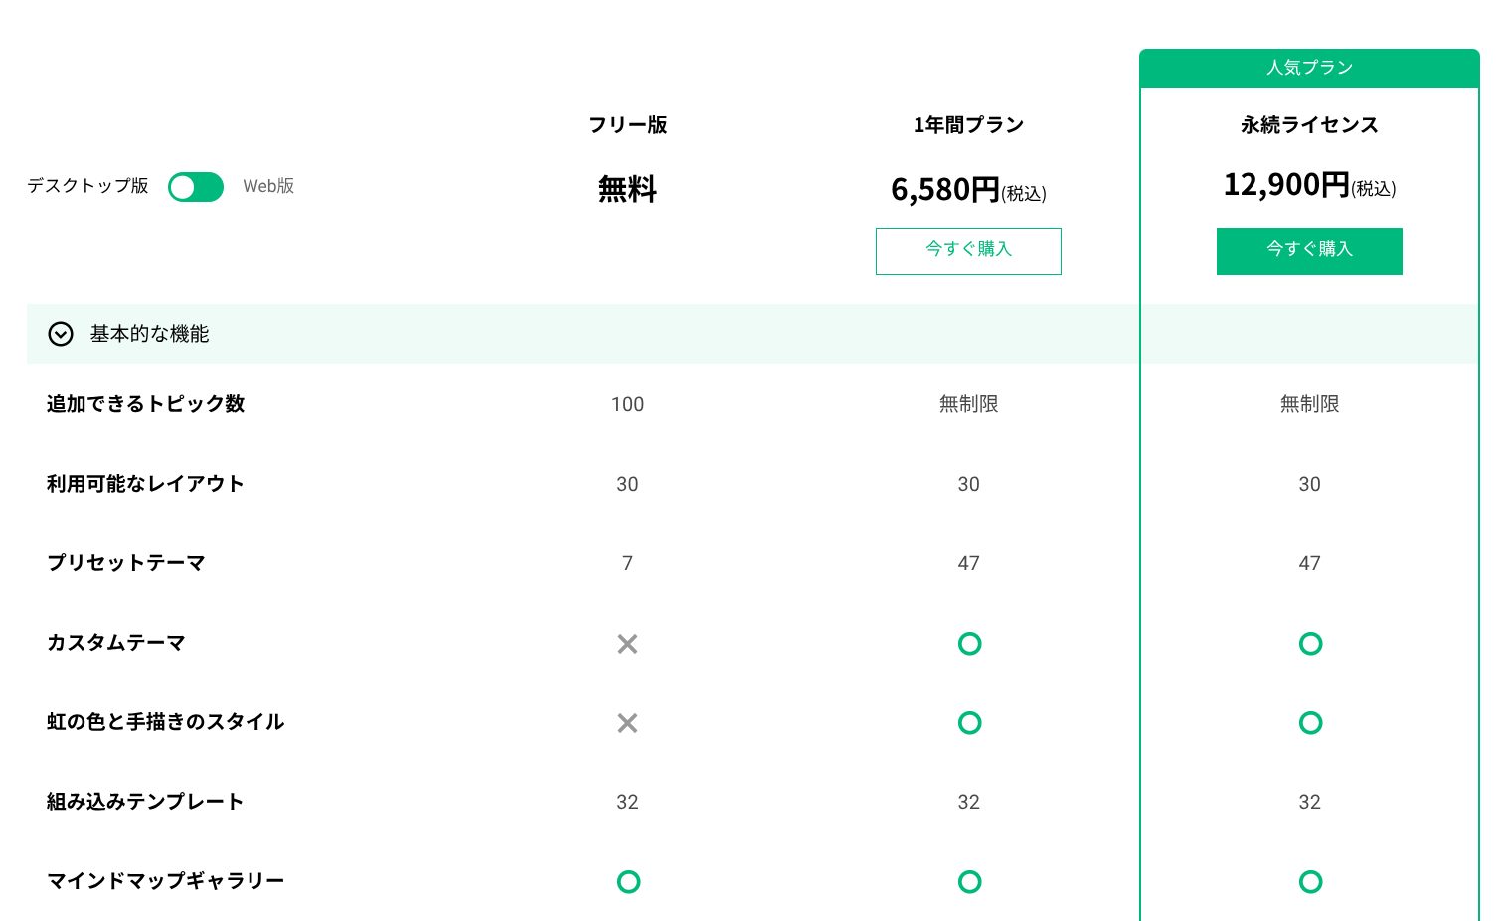Click circle icon for 虹の色と手描きのスタイル 1年間プラン
This screenshot has height=921, width=1503.
(969, 723)
